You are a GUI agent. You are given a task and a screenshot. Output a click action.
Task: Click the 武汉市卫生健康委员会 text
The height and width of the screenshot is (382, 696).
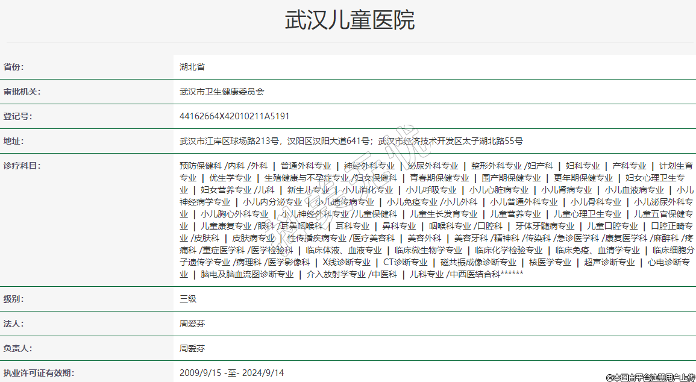[222, 92]
